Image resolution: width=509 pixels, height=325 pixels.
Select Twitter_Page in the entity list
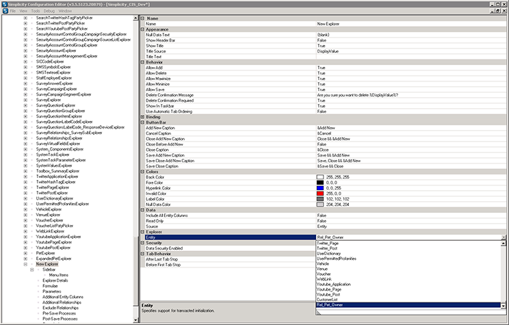click(x=328, y=243)
